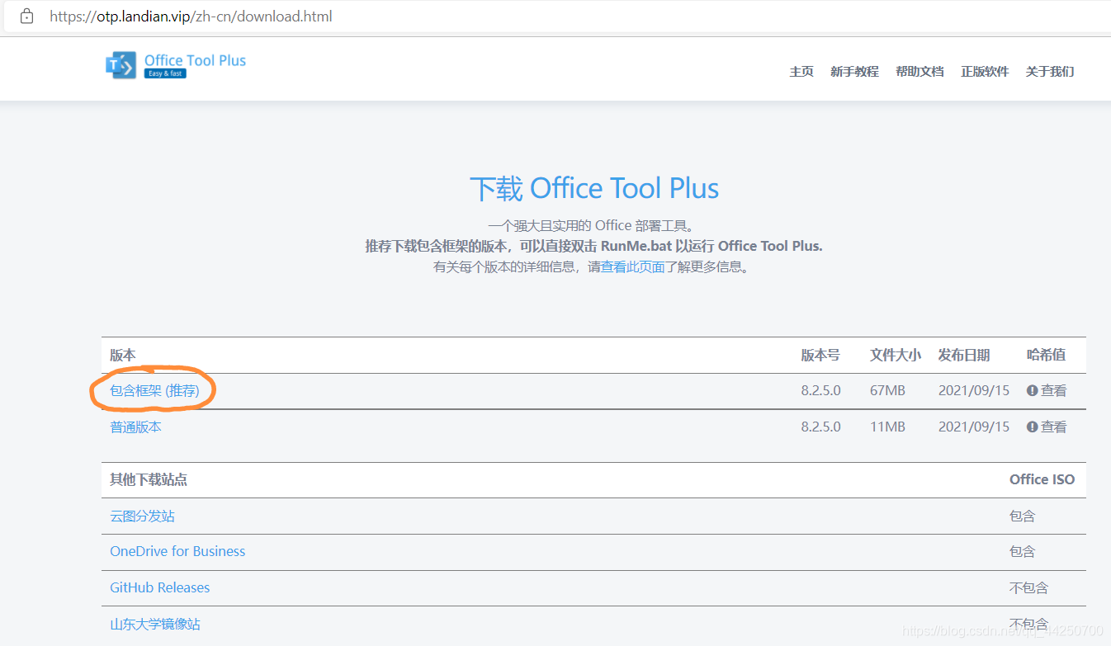Click the exclamation icon in 普通版本 row
1111x646 pixels.
pos(1032,427)
